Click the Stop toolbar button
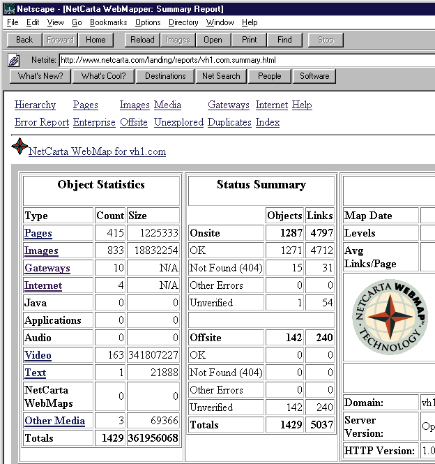Image resolution: width=435 pixels, height=464 pixels. point(326,40)
